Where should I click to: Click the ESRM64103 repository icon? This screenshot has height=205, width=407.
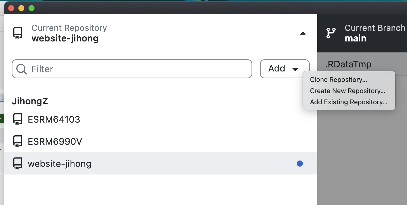[18, 119]
